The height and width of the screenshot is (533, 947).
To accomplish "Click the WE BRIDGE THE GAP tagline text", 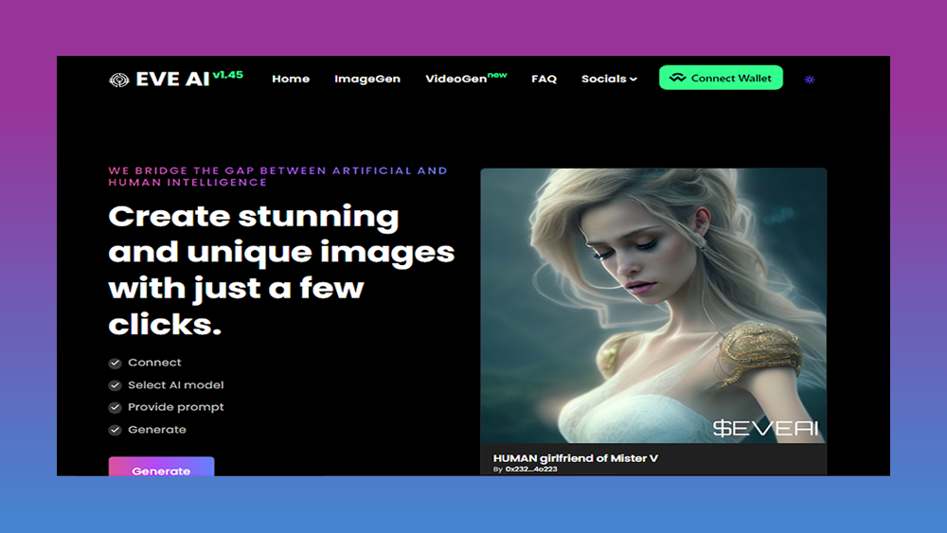I will (x=277, y=176).
